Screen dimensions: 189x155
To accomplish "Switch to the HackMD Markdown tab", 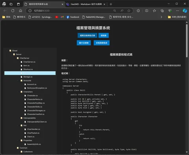I will [86, 4].
